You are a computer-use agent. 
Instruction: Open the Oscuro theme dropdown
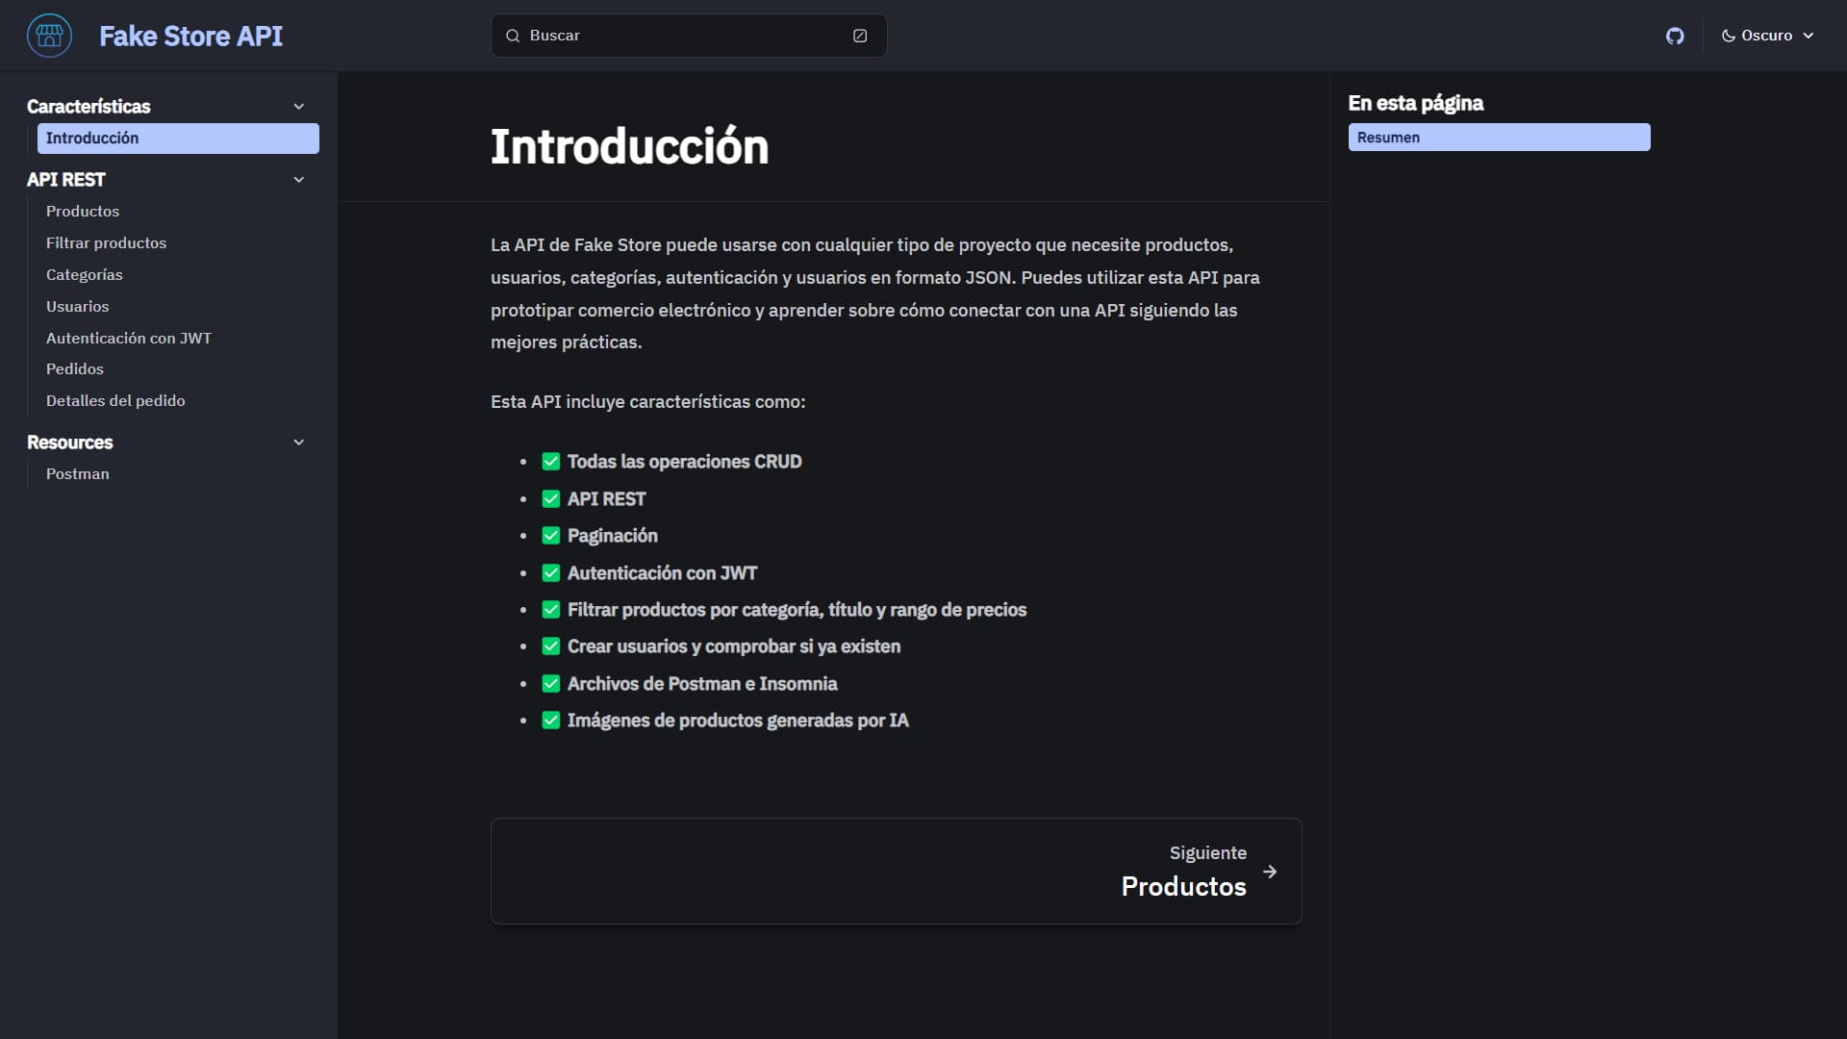tap(1767, 36)
